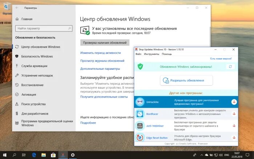Download BootRacer via its red arrow

click(234, 114)
